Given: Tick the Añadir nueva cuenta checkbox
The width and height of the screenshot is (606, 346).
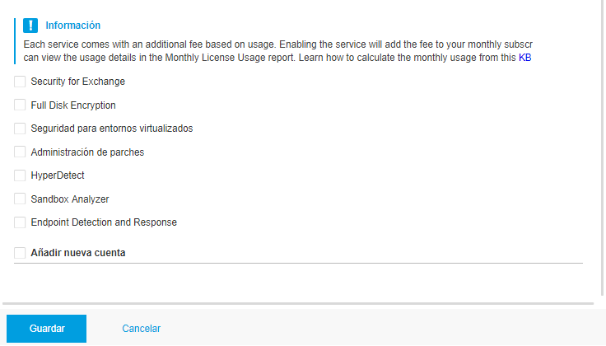Looking at the screenshot, I should tap(20, 253).
